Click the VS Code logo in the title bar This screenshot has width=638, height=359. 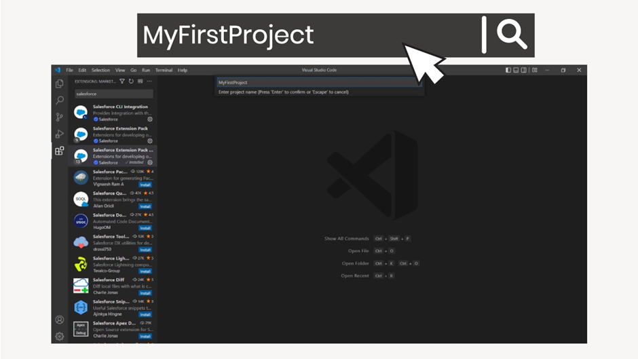(58, 70)
